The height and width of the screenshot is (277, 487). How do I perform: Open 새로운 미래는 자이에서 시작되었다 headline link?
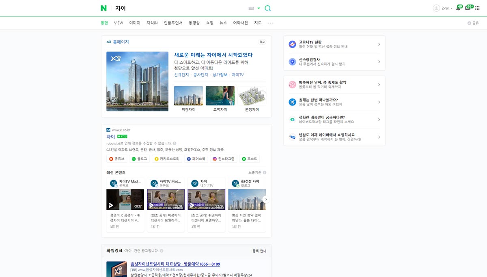[x=213, y=55]
